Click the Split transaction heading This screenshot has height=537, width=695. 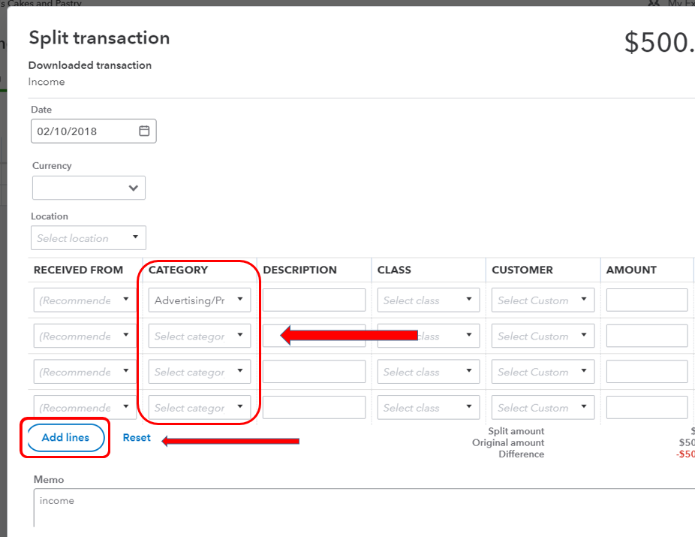point(99,38)
